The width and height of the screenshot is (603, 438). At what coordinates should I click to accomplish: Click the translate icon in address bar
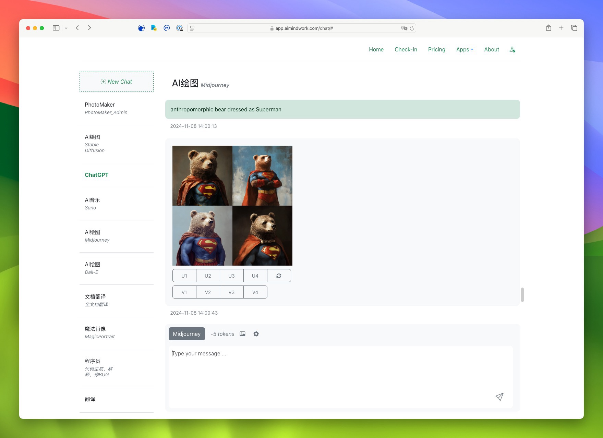404,28
